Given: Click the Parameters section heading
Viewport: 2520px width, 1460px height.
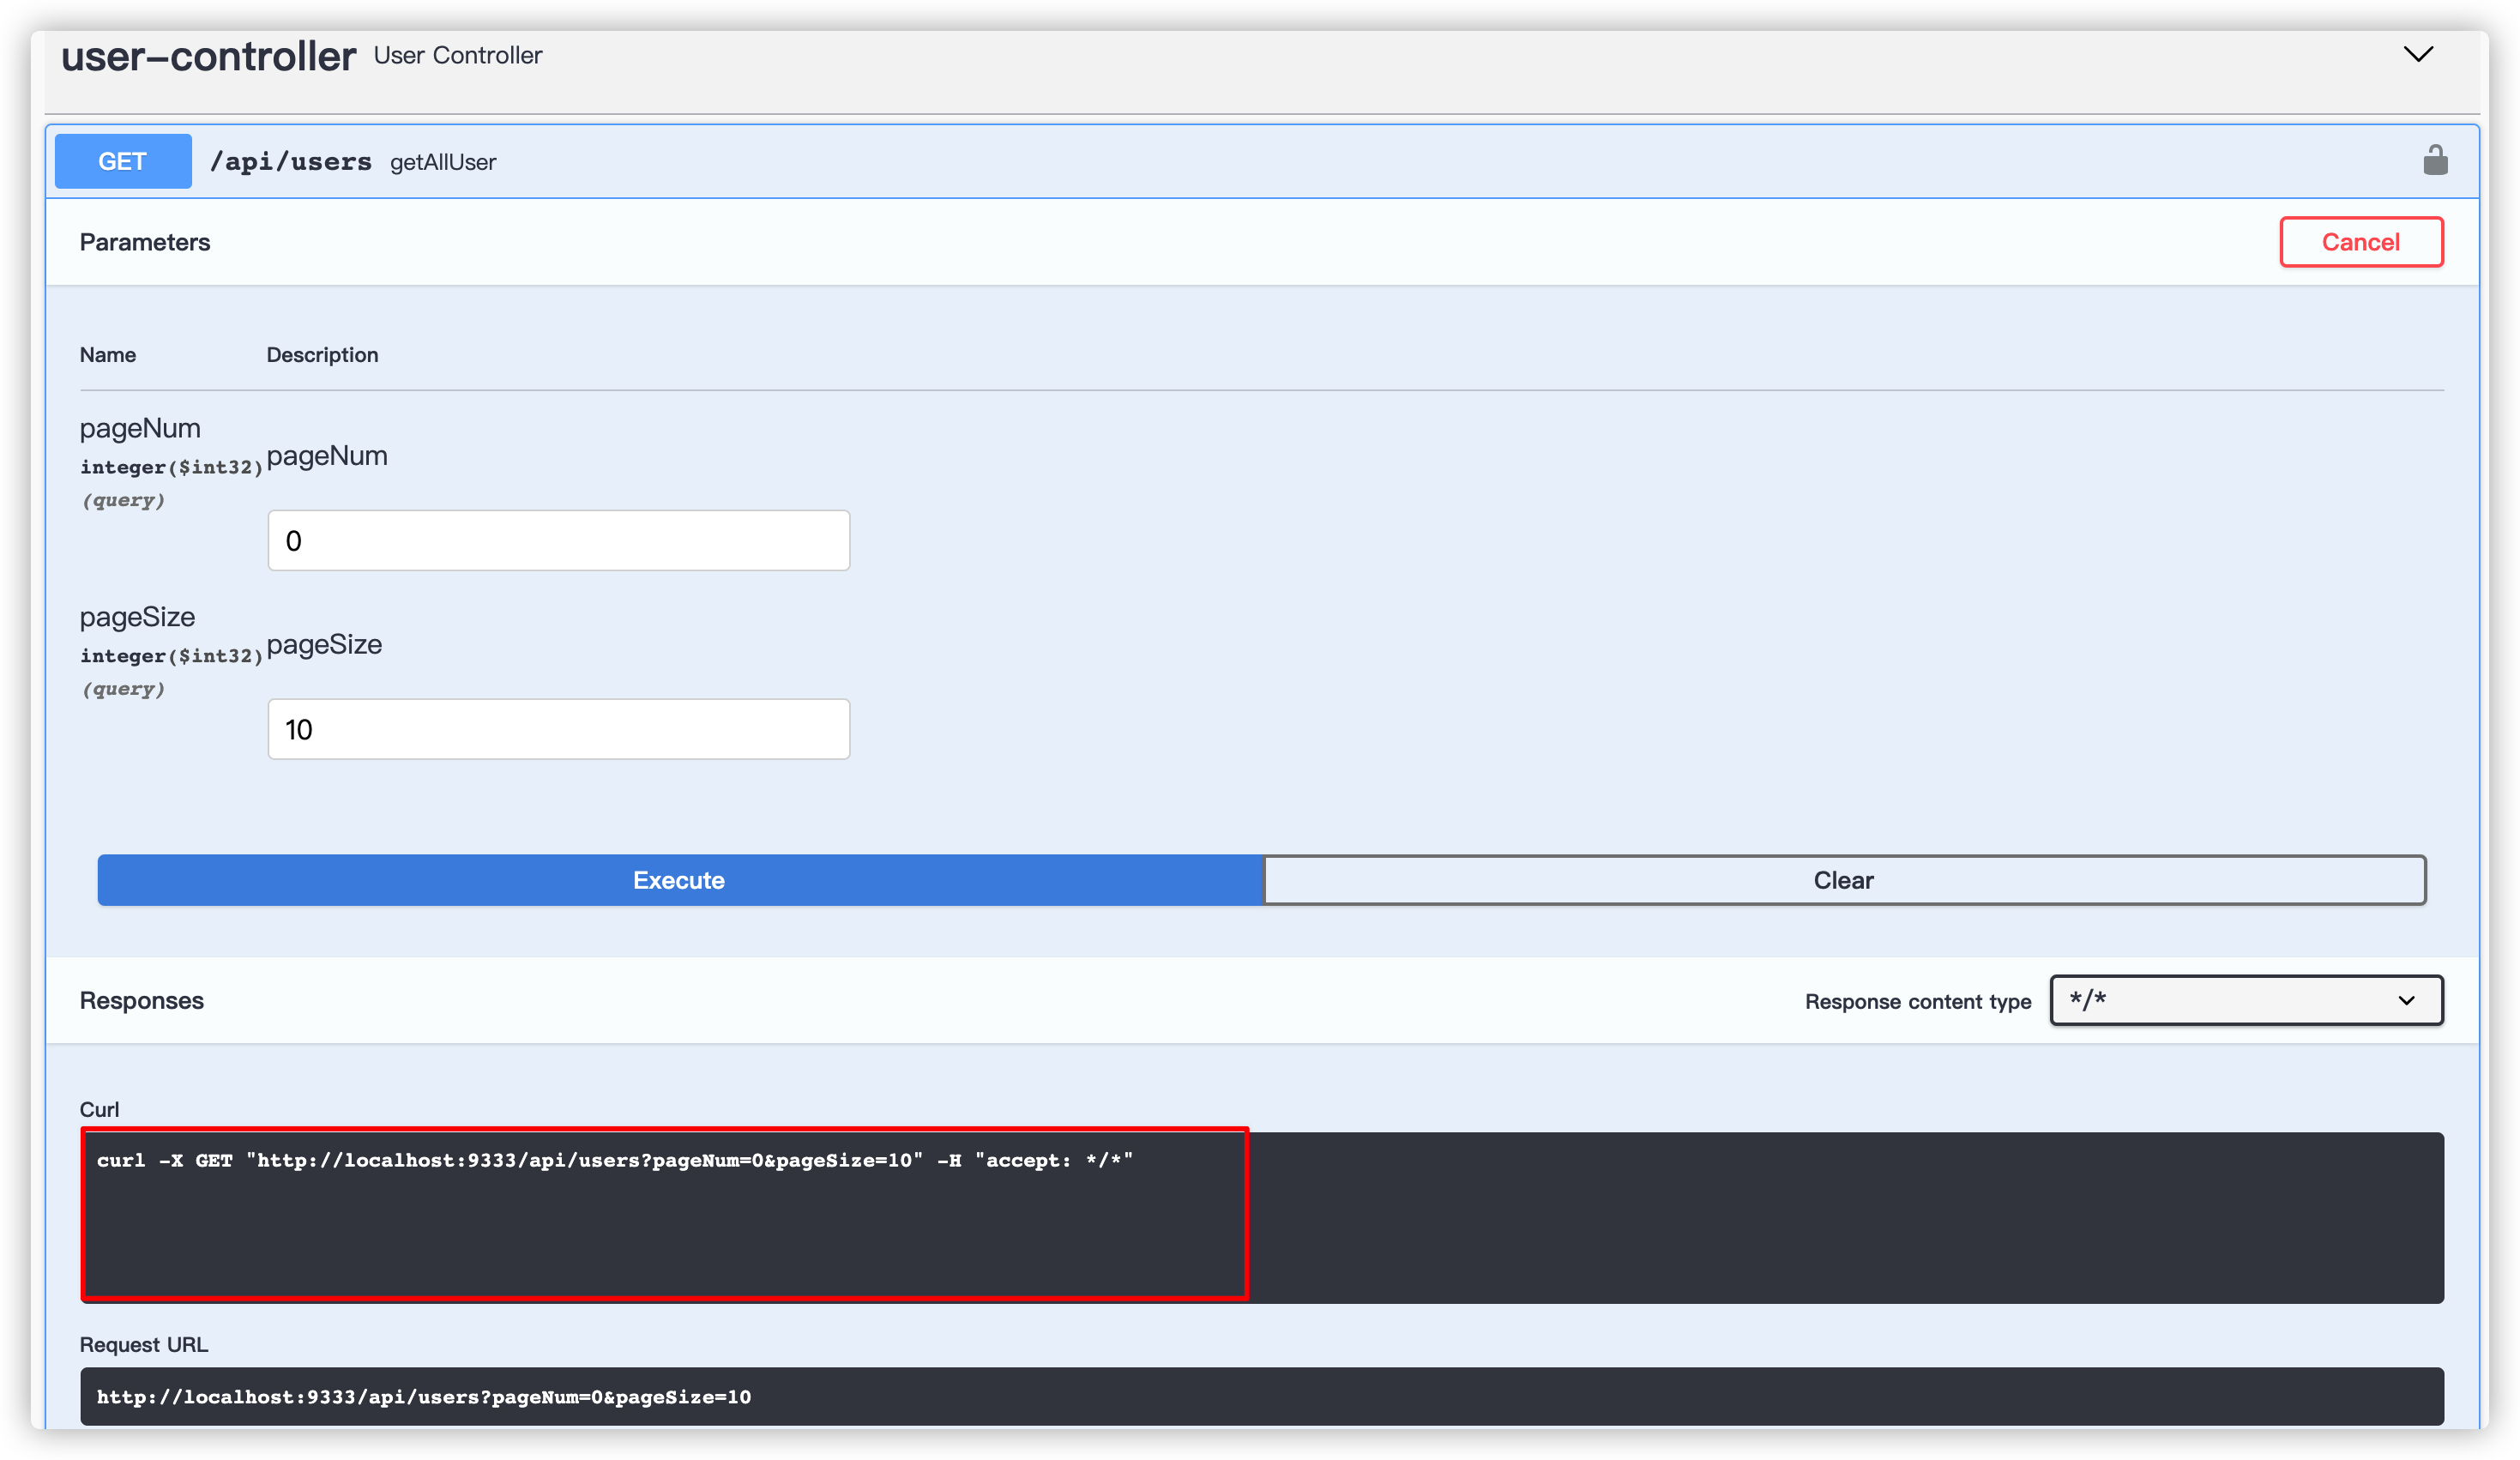Looking at the screenshot, I should tap(145, 242).
